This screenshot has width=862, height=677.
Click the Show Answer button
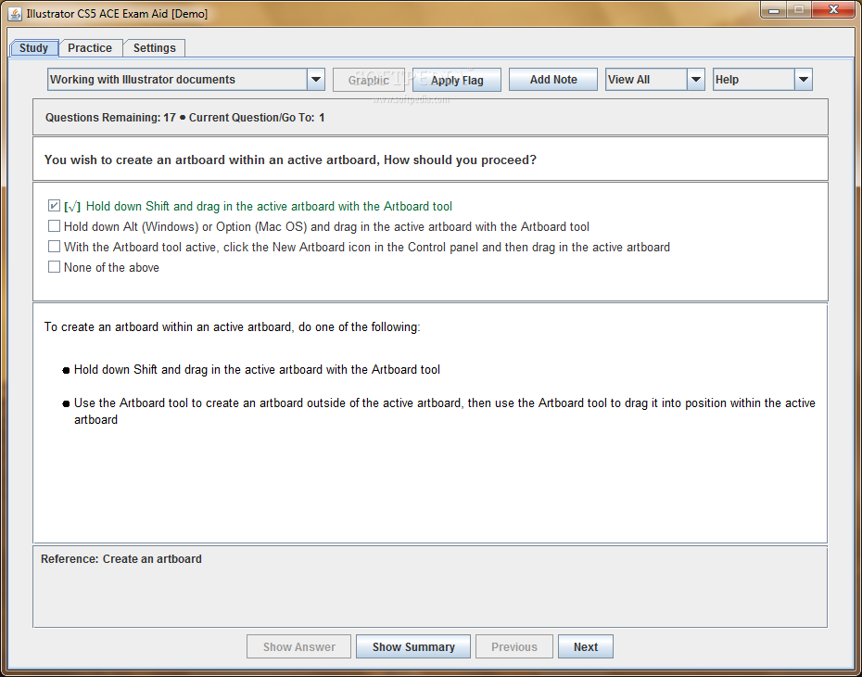pos(298,646)
